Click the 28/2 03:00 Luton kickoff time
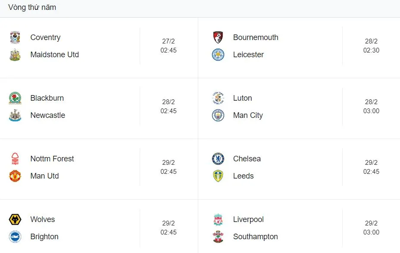Viewport: 400px width, 253px height. click(371, 107)
